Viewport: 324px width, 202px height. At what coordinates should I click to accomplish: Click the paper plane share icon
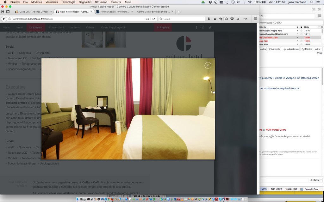tap(238, 19)
